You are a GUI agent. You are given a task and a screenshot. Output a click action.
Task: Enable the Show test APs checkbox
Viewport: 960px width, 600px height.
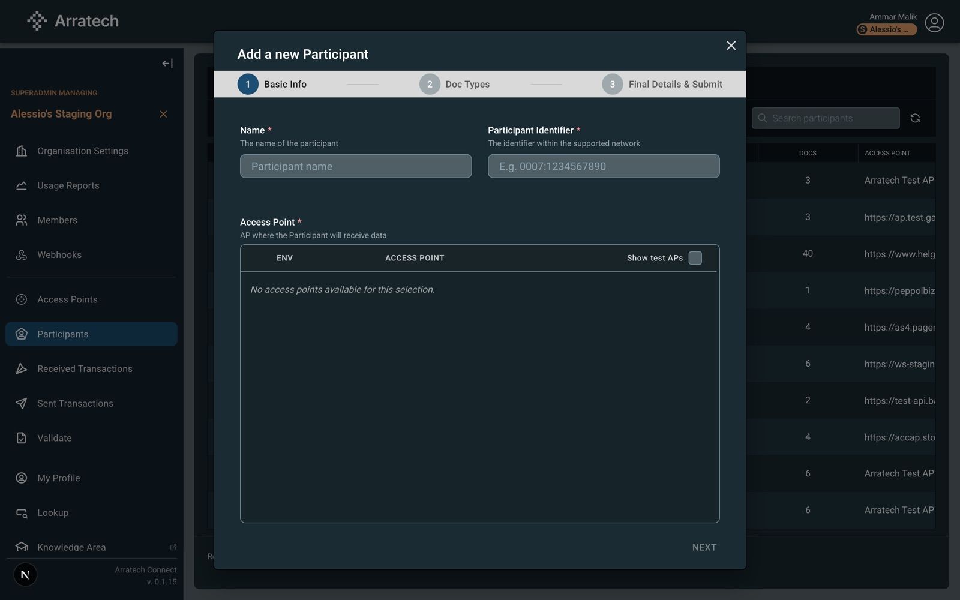pos(695,258)
